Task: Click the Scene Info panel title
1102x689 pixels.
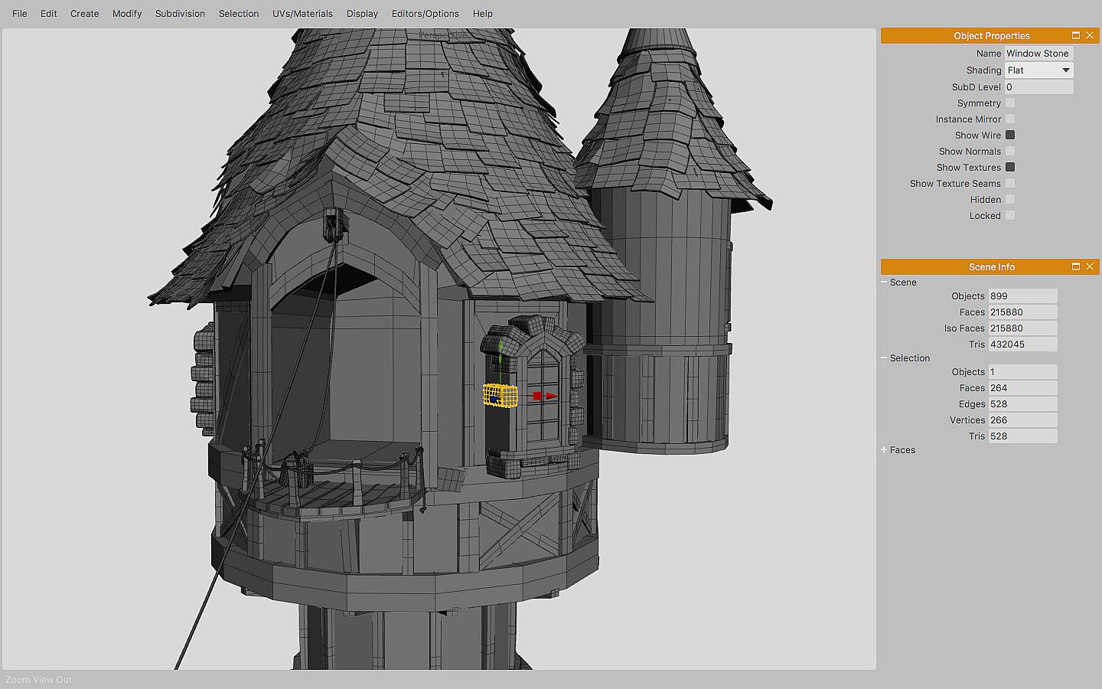Action: click(992, 267)
